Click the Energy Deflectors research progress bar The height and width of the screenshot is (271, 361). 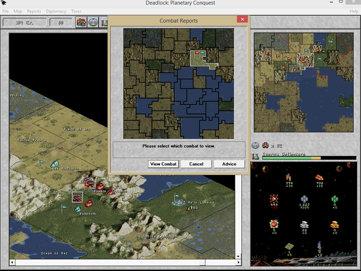click(x=309, y=158)
